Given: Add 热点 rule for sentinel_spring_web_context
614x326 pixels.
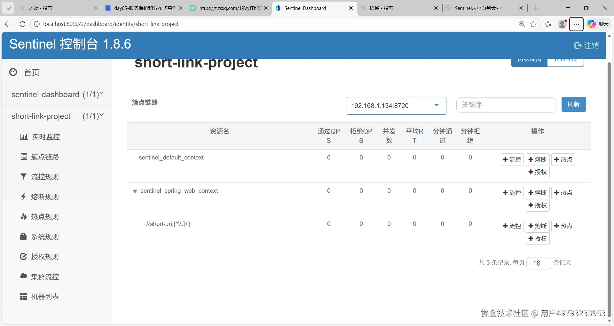Looking at the screenshot, I should click(563, 193).
